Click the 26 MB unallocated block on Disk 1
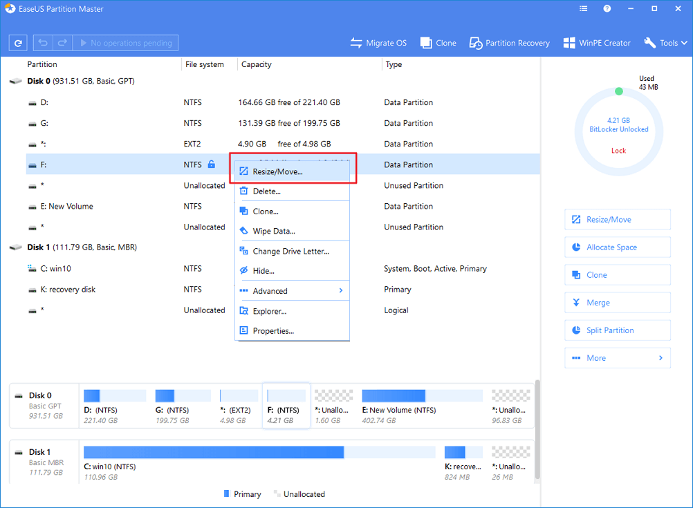This screenshot has height=508, width=693. click(x=511, y=463)
